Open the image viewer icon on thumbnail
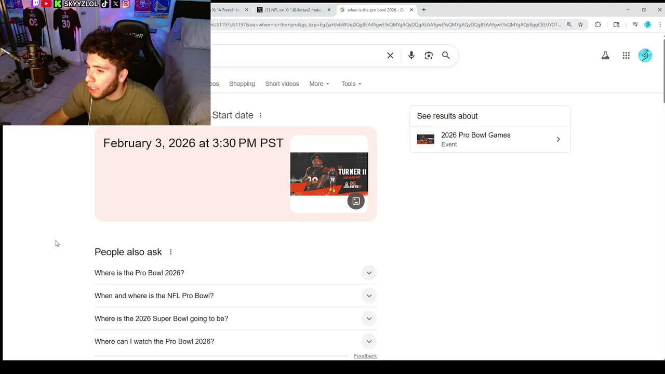This screenshot has height=374, width=665. (x=356, y=201)
